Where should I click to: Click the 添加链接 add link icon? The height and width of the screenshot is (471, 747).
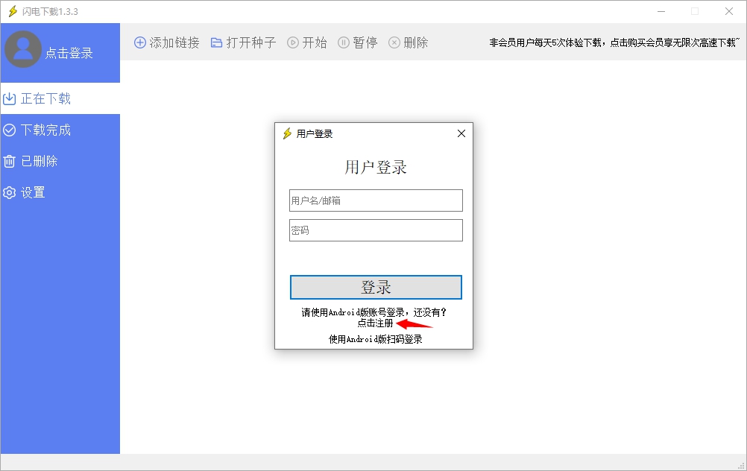[x=140, y=42]
